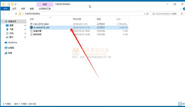Click the 版权申明 document icon

[31, 34]
